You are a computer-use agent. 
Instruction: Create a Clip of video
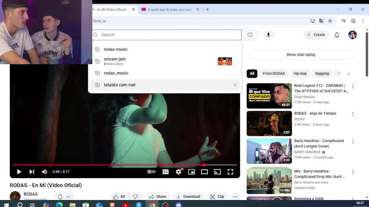tap(217, 197)
